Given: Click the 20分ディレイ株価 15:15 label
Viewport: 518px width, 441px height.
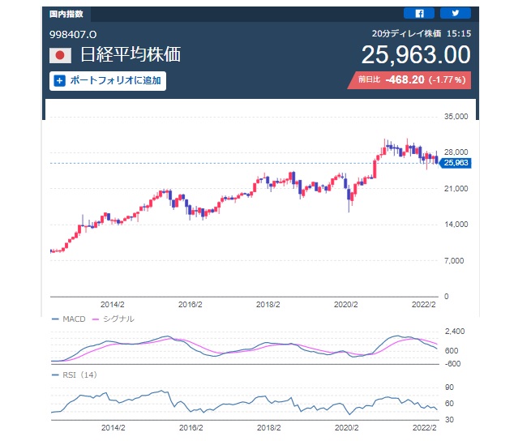Looking at the screenshot, I should [x=422, y=34].
